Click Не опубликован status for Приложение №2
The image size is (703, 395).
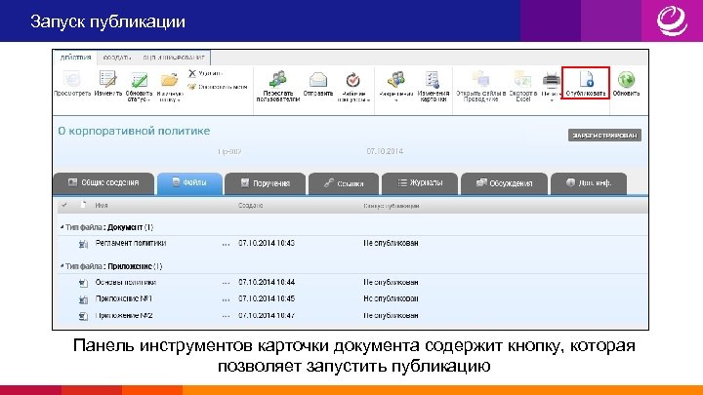point(391,315)
